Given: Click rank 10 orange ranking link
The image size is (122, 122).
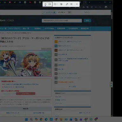Looking at the screenshot, I should pos(66,82).
